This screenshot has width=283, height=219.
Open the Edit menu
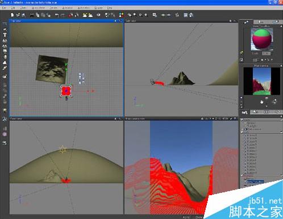click(13, 8)
